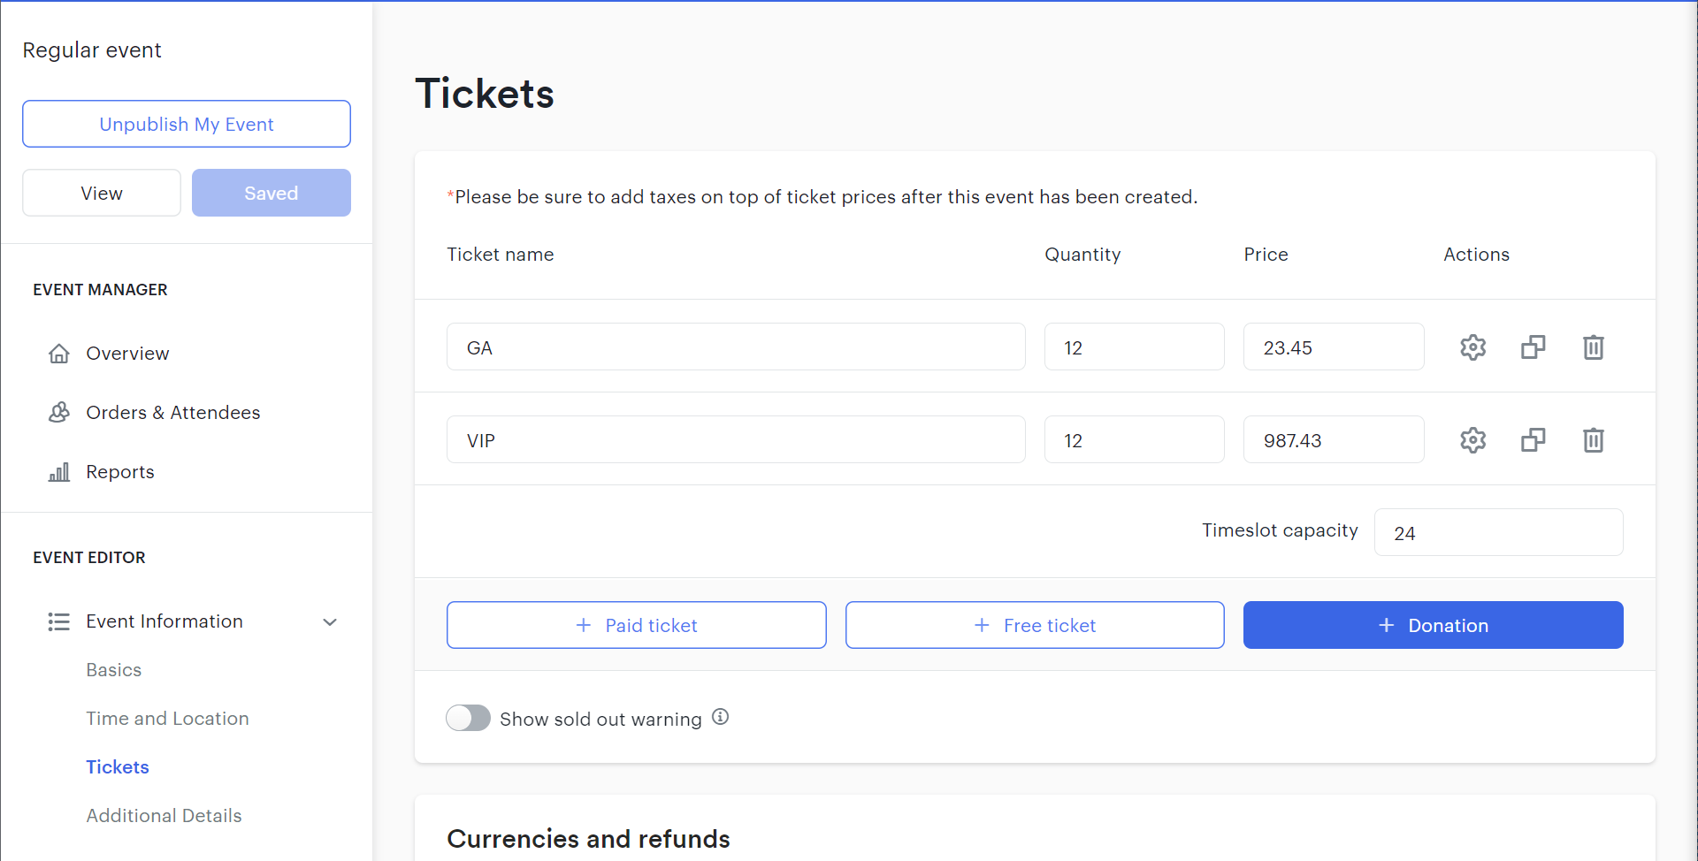Open settings gear for GA ticket
This screenshot has height=861, width=1698.
(x=1472, y=347)
